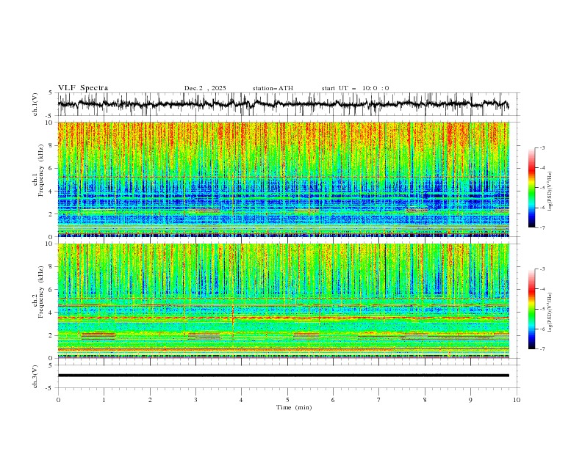Click the '-7' tick on ch.1 colorbar
The width and height of the screenshot is (582, 449).
click(x=542, y=227)
